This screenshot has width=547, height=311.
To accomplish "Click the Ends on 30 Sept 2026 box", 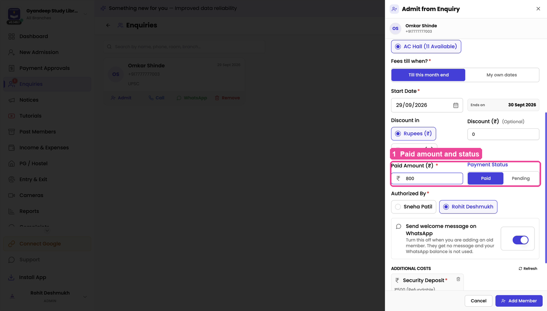I will click(x=503, y=105).
